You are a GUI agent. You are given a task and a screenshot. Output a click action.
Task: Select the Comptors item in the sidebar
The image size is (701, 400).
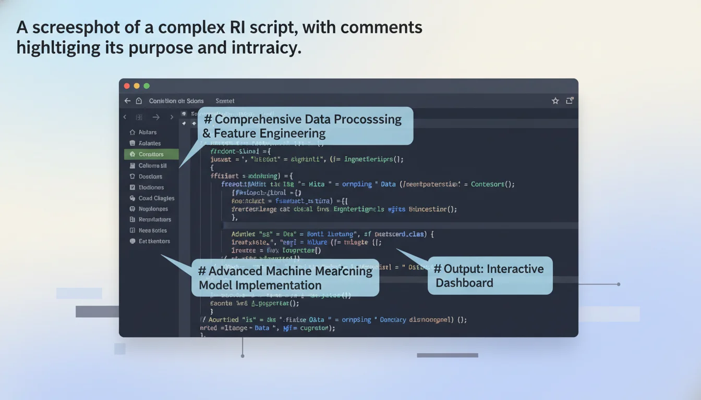[x=151, y=154]
